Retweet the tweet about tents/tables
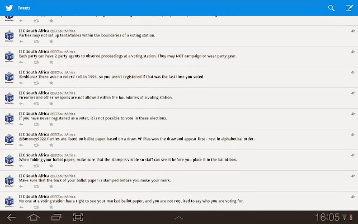This screenshot has width=358, height=224. click(36, 41)
